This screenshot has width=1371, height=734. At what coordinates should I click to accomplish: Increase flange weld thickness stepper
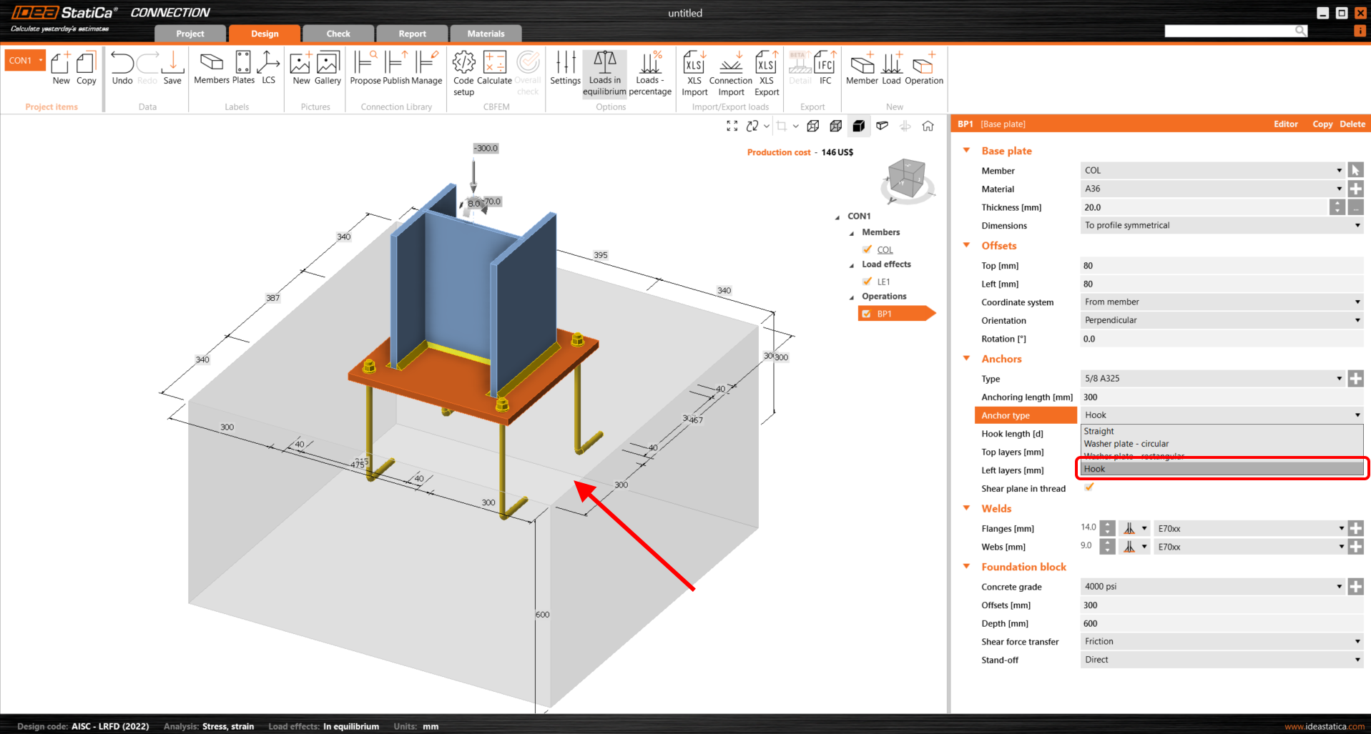tap(1107, 524)
